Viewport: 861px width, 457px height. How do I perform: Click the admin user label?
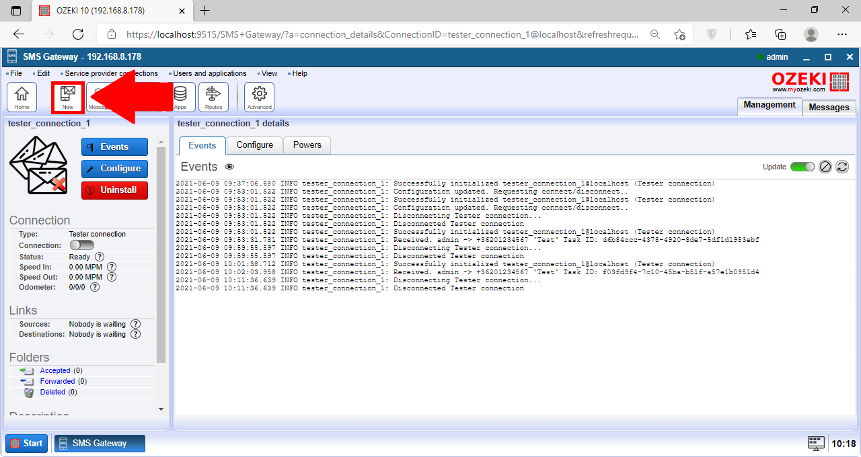tap(777, 57)
